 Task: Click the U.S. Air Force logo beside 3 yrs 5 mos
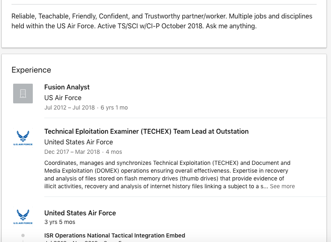click(23, 217)
